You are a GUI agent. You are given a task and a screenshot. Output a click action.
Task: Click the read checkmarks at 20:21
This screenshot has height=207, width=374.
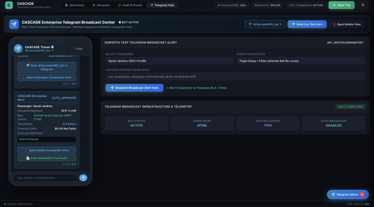point(73,84)
